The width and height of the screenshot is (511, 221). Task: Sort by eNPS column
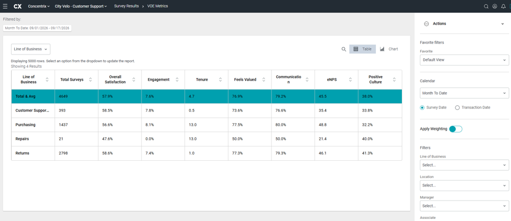(350, 80)
